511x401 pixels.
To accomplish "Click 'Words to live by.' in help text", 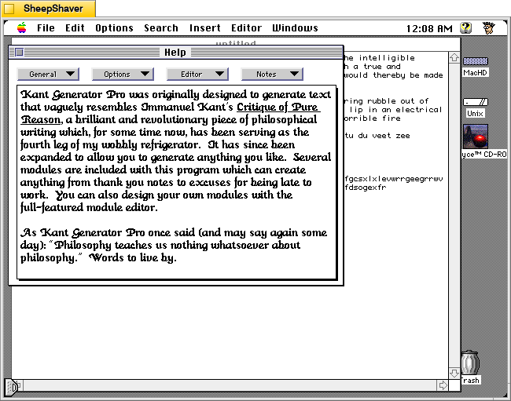I will (133, 258).
